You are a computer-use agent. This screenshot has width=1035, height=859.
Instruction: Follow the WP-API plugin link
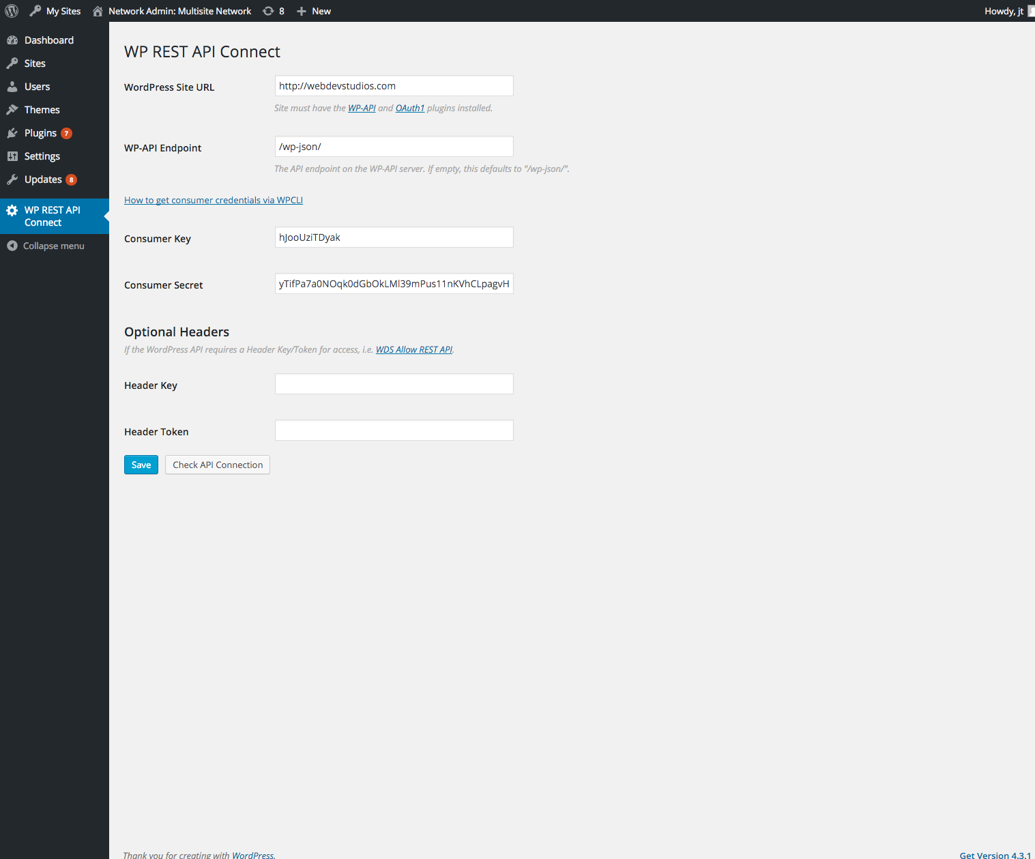[362, 108]
